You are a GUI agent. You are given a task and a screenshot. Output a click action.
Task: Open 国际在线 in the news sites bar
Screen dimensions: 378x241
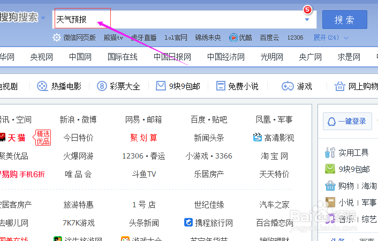coord(122,57)
